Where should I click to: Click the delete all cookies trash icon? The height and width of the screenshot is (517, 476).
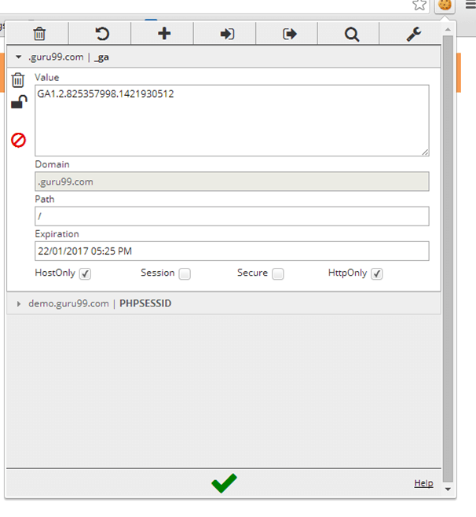coord(38,34)
